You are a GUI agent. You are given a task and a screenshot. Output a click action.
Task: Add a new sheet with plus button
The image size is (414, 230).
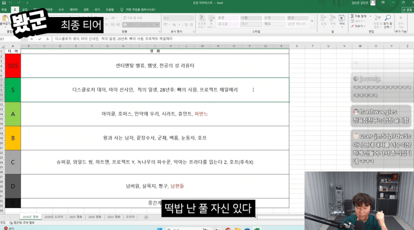(146, 217)
